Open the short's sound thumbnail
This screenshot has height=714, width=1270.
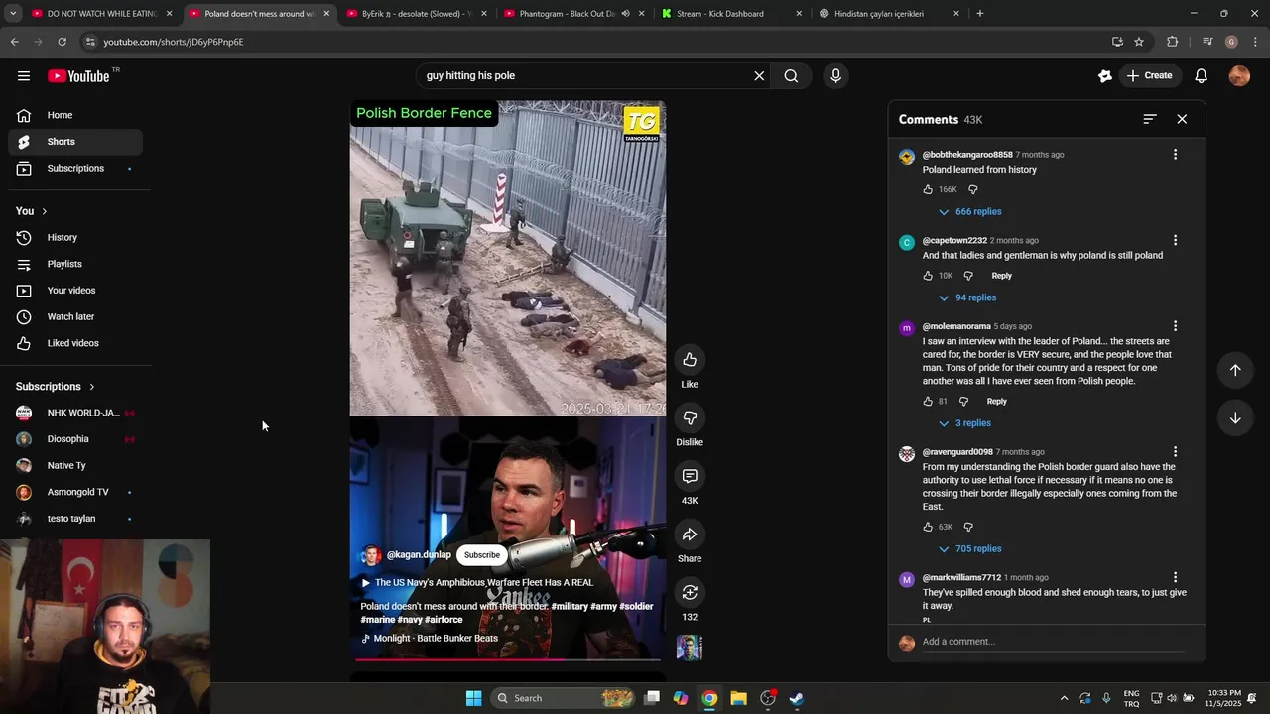[689, 649]
